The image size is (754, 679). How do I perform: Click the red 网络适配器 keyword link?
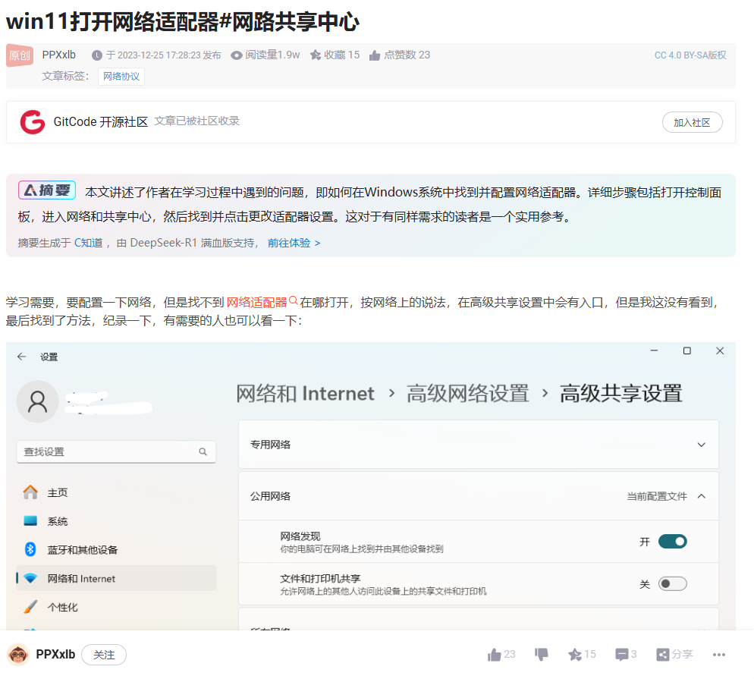(x=256, y=303)
